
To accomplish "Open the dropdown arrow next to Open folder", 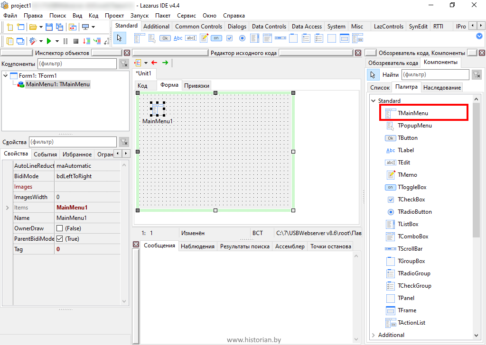I will click(41, 27).
